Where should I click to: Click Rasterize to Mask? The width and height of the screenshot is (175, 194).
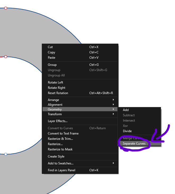(x=60, y=149)
